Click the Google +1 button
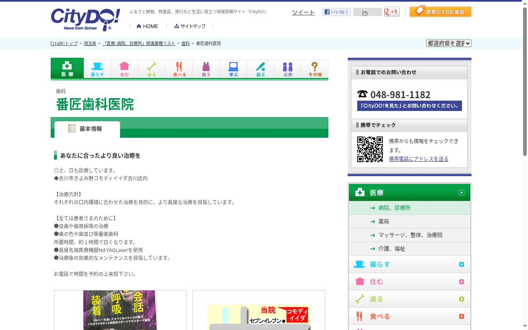This screenshot has height=330, width=528. [391, 12]
